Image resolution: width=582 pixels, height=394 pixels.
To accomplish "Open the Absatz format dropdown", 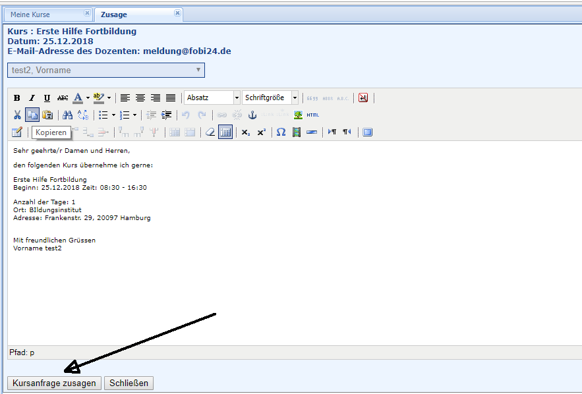I will [x=212, y=98].
